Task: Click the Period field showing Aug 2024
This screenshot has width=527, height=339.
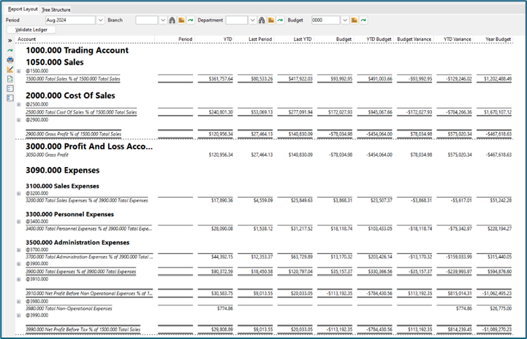Action: coord(70,20)
